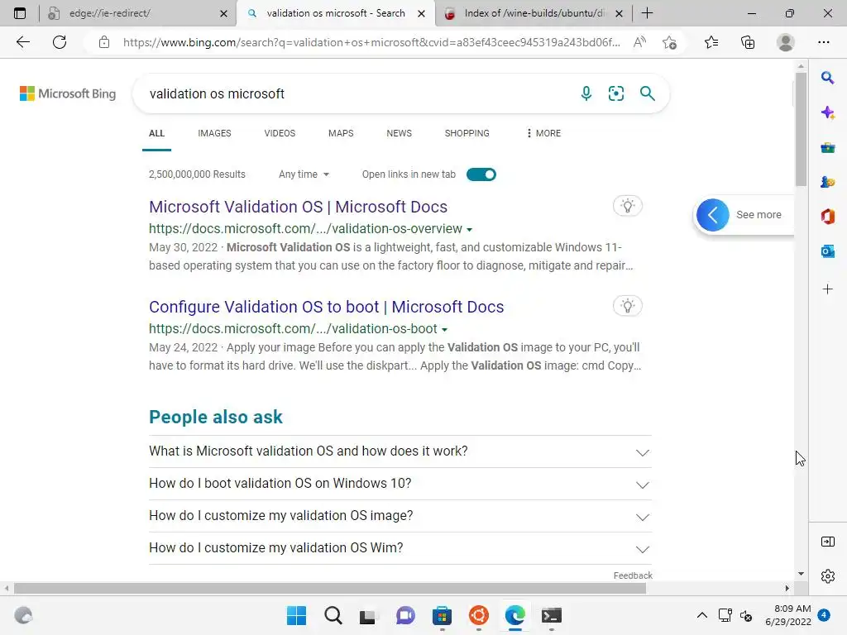
Task: Open Ubuntu app from taskbar
Action: pyautogui.click(x=479, y=615)
